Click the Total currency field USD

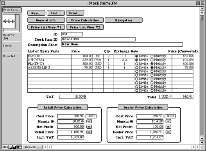click(165, 97)
